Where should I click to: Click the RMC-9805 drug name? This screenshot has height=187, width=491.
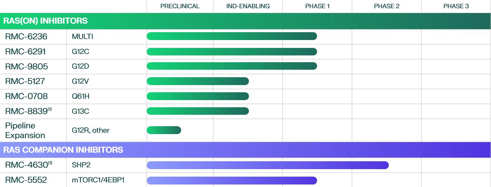click(x=27, y=67)
